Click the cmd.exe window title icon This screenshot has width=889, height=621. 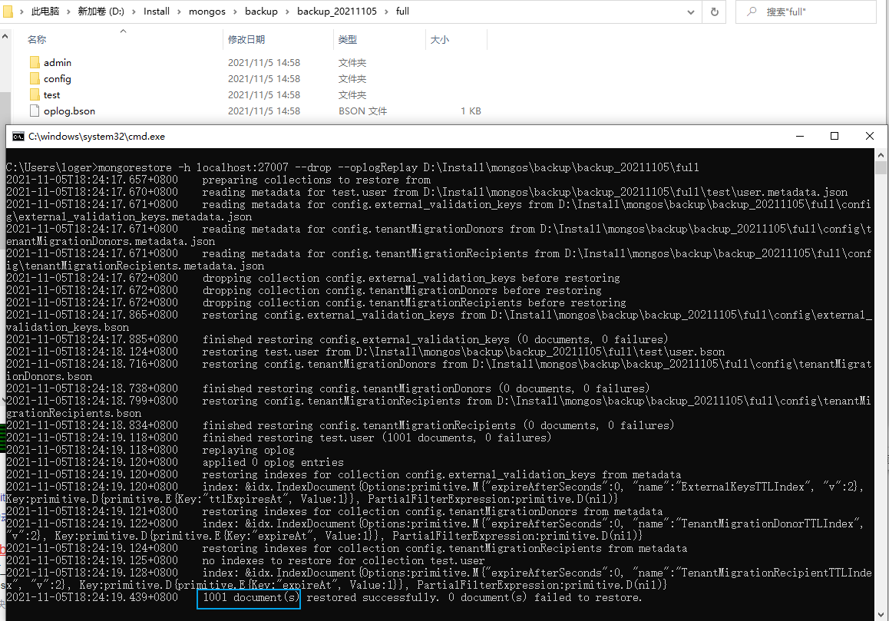pos(18,137)
